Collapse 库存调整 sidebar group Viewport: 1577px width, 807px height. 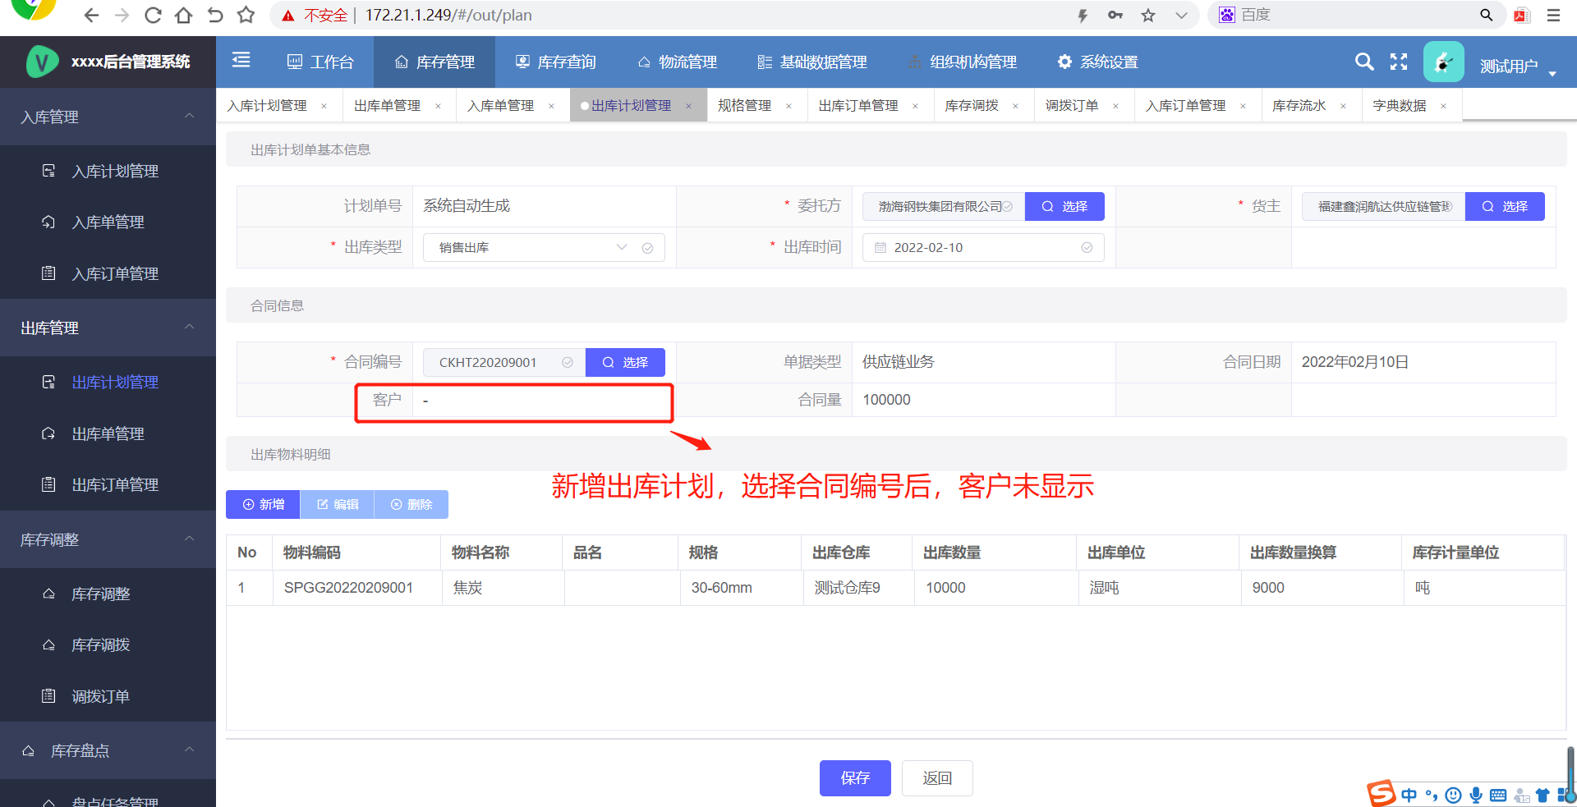[x=108, y=539]
